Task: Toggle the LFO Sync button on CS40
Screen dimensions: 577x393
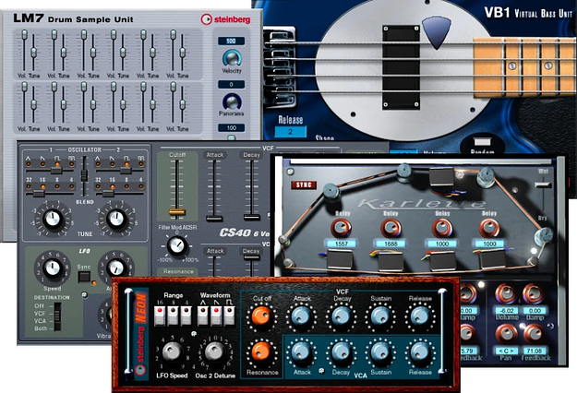Action: pyautogui.click(x=84, y=277)
